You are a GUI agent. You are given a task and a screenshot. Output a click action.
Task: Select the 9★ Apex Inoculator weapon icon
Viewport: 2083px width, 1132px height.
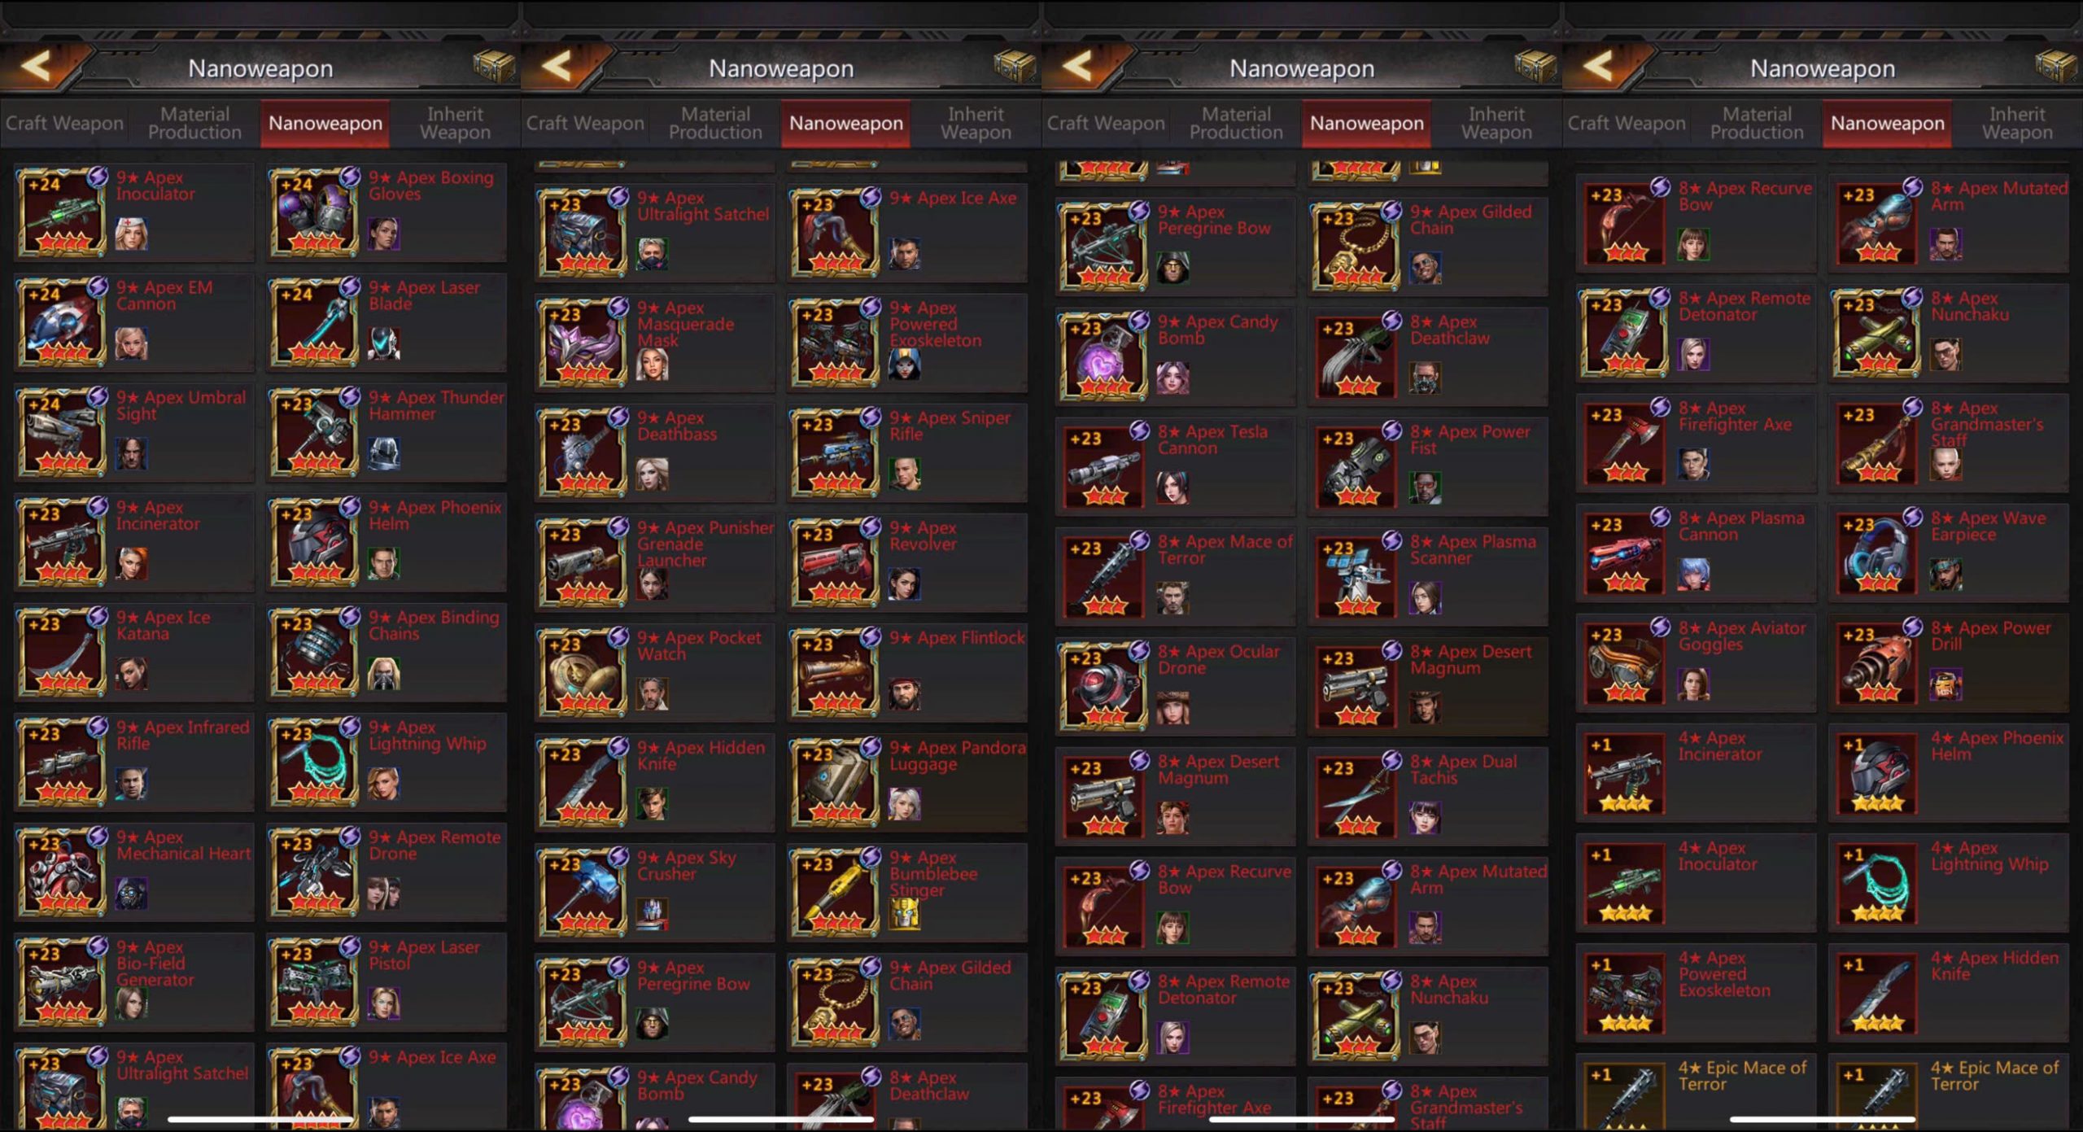tap(63, 212)
